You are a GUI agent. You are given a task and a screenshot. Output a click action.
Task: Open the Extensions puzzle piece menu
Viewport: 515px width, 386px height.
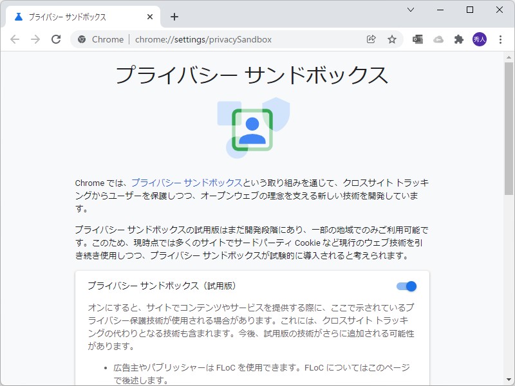tap(459, 39)
